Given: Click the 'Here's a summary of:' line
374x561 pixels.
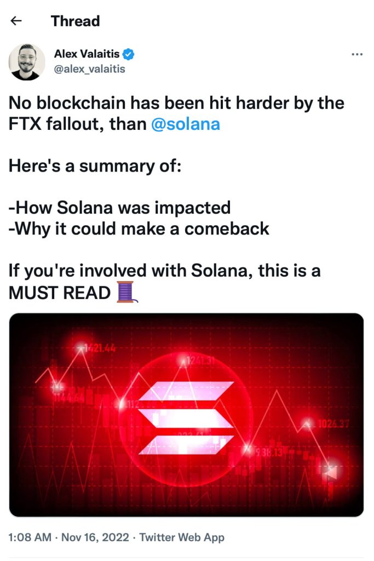Looking at the screenshot, I should tap(95, 166).
